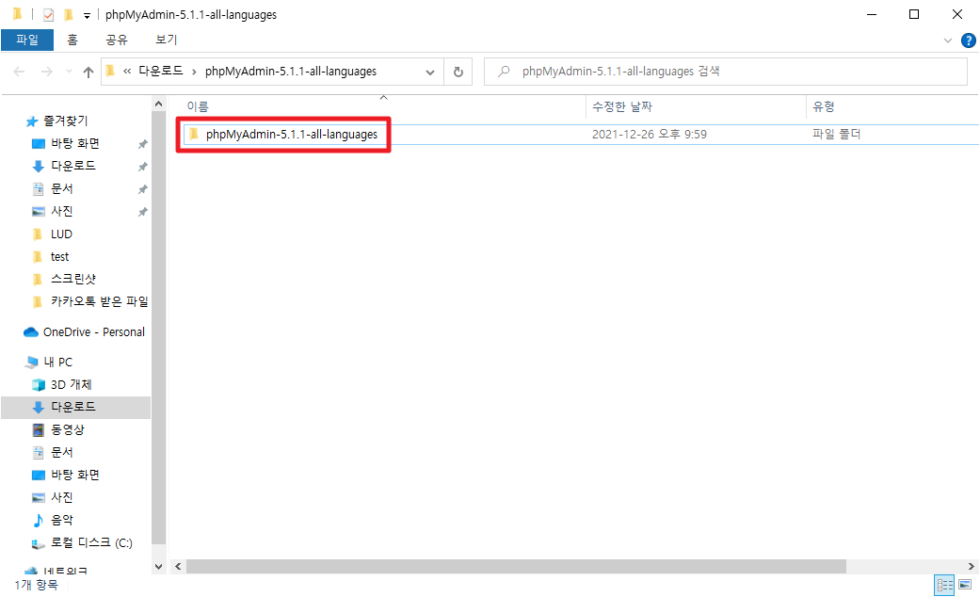The width and height of the screenshot is (980, 597).
Task: Click the Forward navigation arrow
Action: point(47,72)
